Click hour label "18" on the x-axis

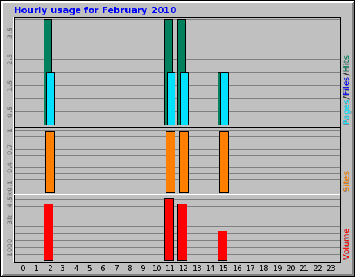tap(263, 268)
